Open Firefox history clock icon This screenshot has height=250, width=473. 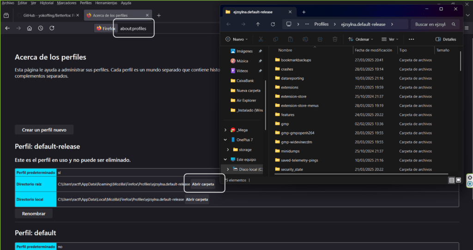pos(41,28)
